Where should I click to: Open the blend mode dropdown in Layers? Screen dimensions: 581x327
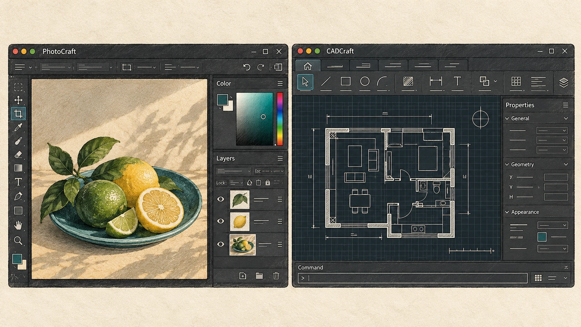pyautogui.click(x=234, y=171)
